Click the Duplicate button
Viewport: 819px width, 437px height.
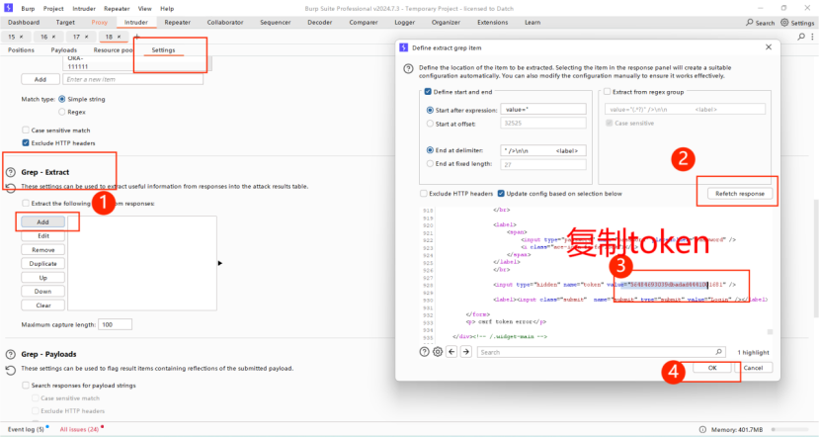pyautogui.click(x=42, y=263)
